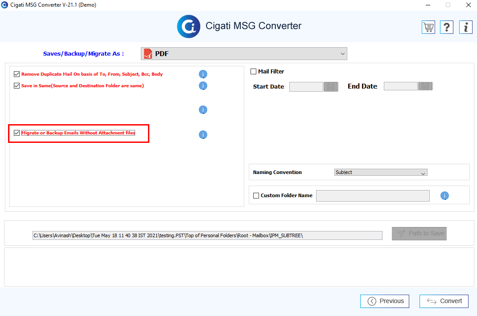
Task: Click info icon for Migrate Without Attachment
Action: [203, 134]
